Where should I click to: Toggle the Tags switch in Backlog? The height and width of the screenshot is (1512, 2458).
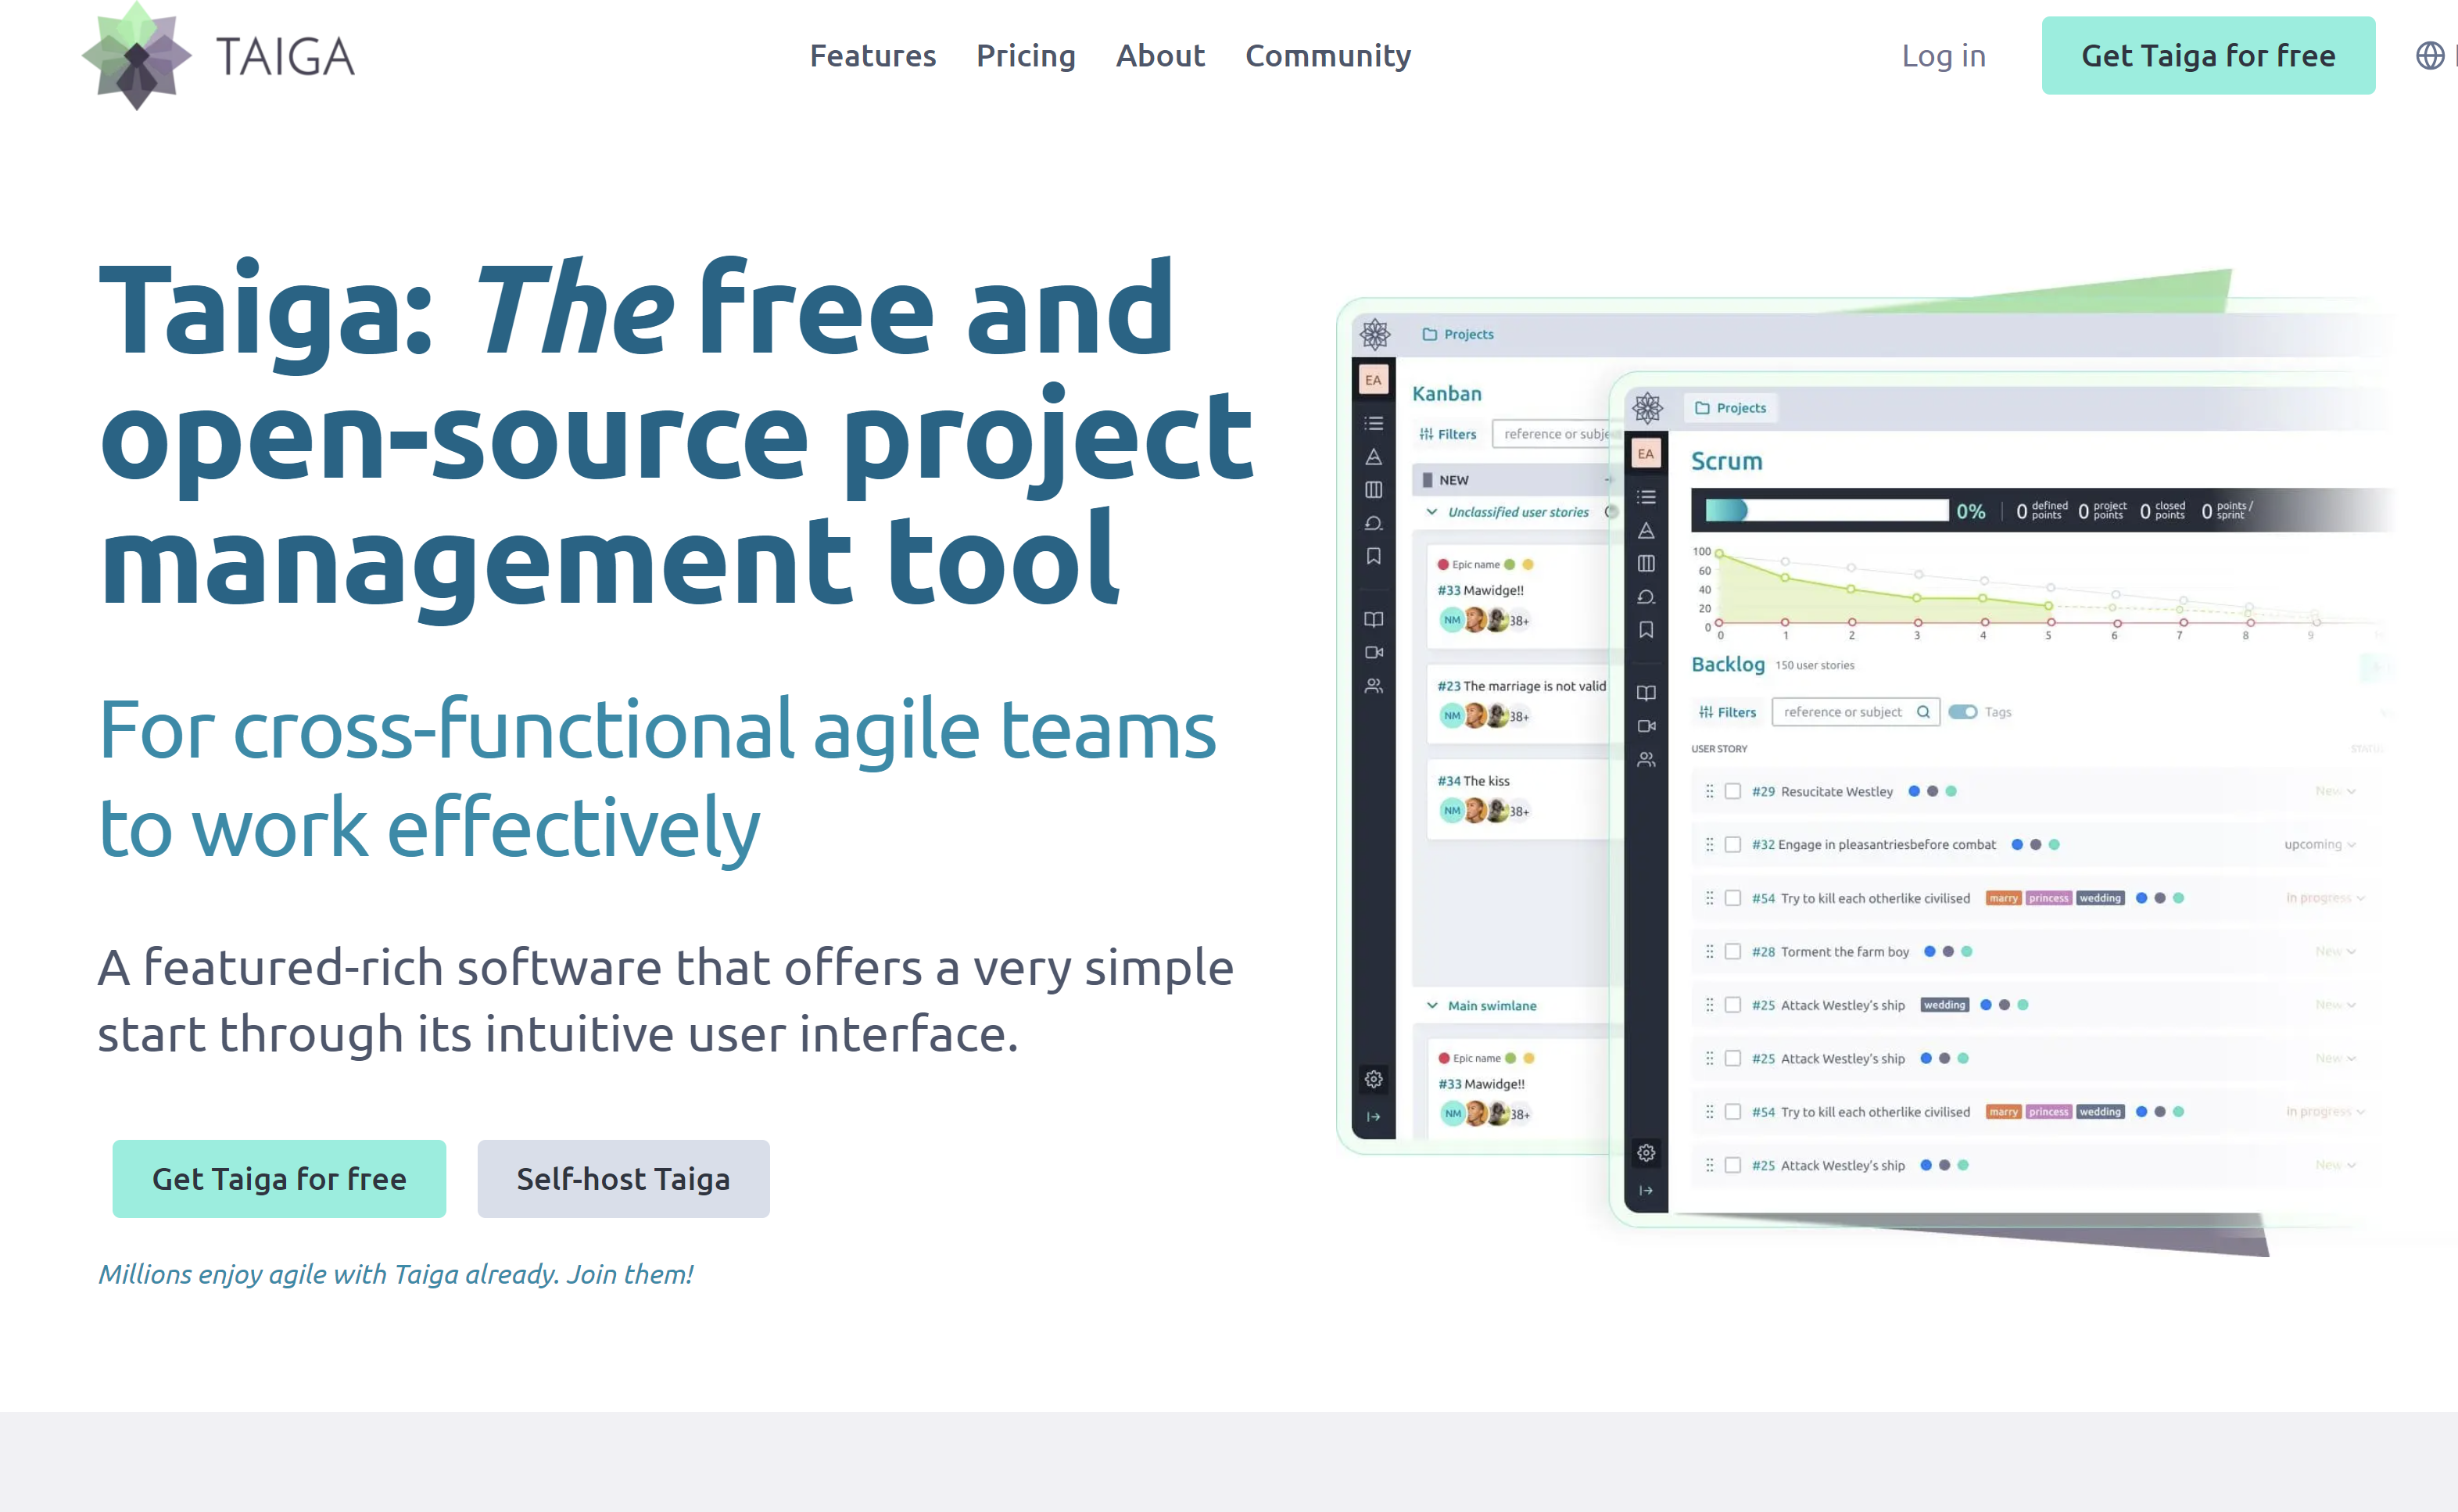(1963, 712)
